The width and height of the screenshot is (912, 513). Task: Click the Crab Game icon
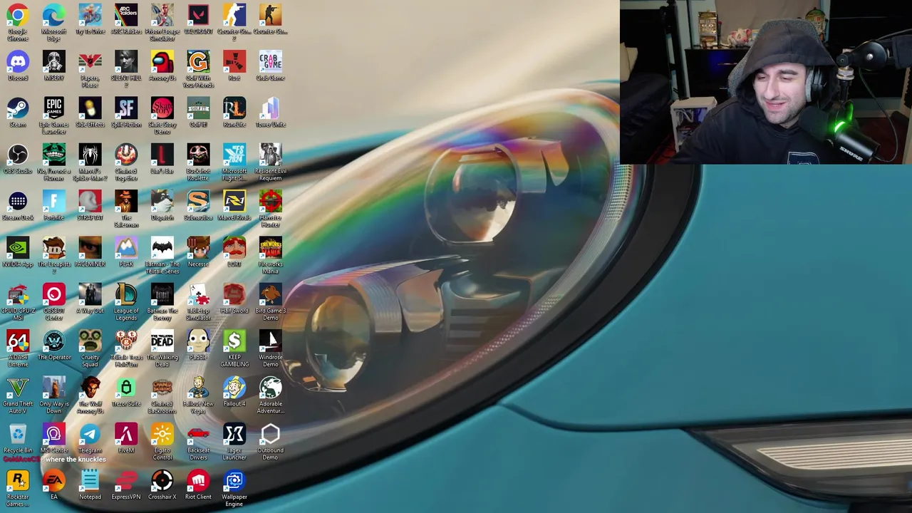(x=271, y=62)
